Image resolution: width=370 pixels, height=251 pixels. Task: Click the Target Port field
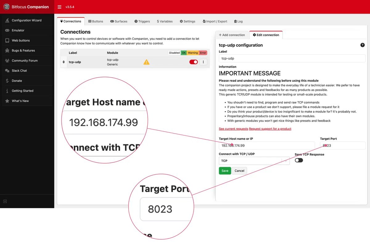(343, 146)
